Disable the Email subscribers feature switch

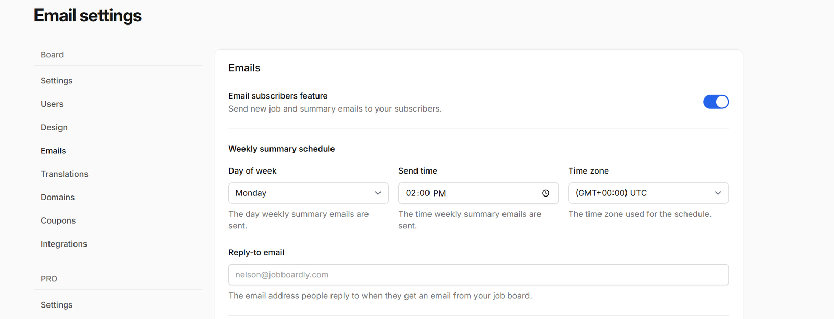tap(716, 102)
